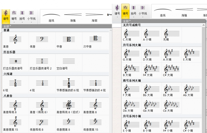Viewport: 207px width, 133px height.
Task: Pick 高音降低 8（旧式）clef
Action: (69, 106)
